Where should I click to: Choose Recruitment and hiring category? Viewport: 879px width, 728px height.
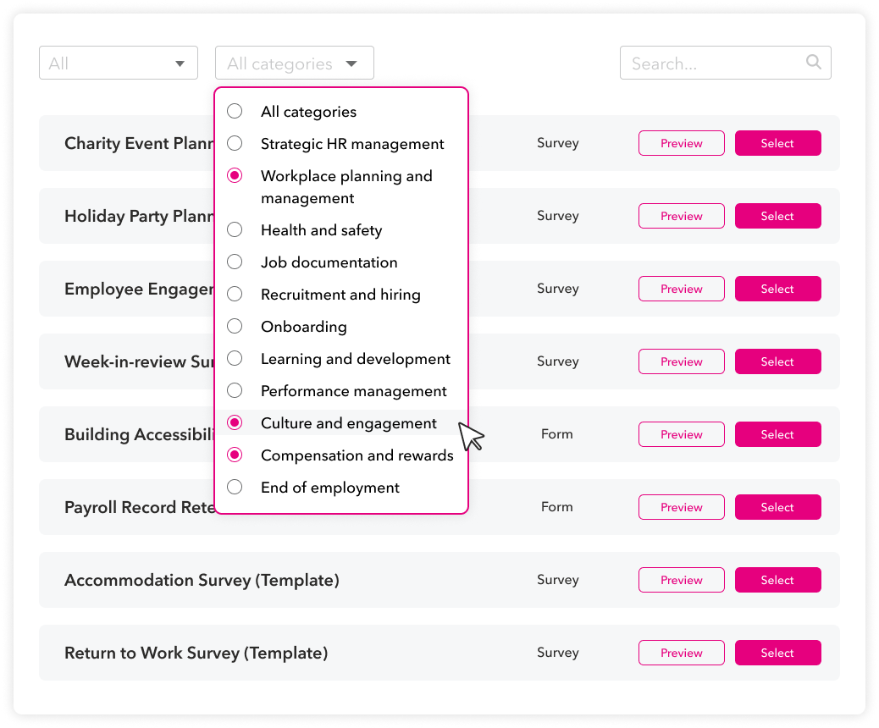click(235, 295)
